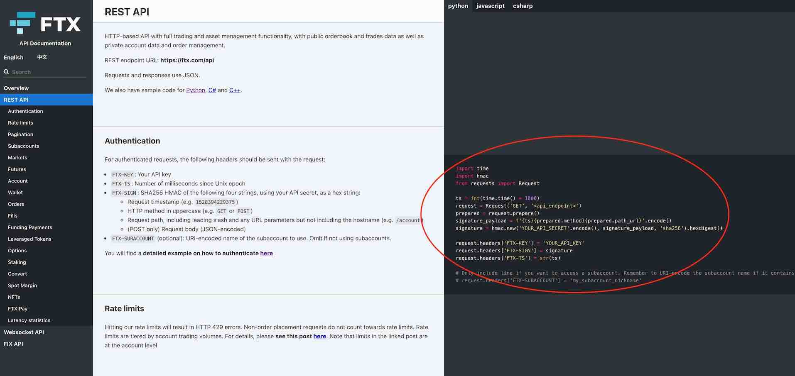Expand the FIX API section
Image resolution: width=795 pixels, height=376 pixels.
coord(13,344)
